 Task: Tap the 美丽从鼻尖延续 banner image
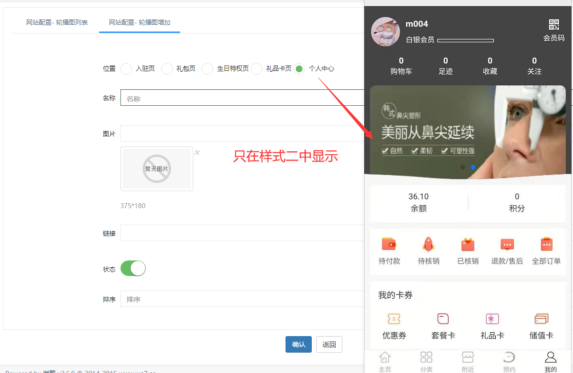(x=468, y=132)
